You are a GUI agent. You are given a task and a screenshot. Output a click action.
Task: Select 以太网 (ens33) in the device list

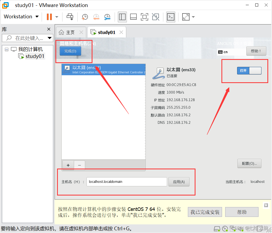click(x=104, y=70)
